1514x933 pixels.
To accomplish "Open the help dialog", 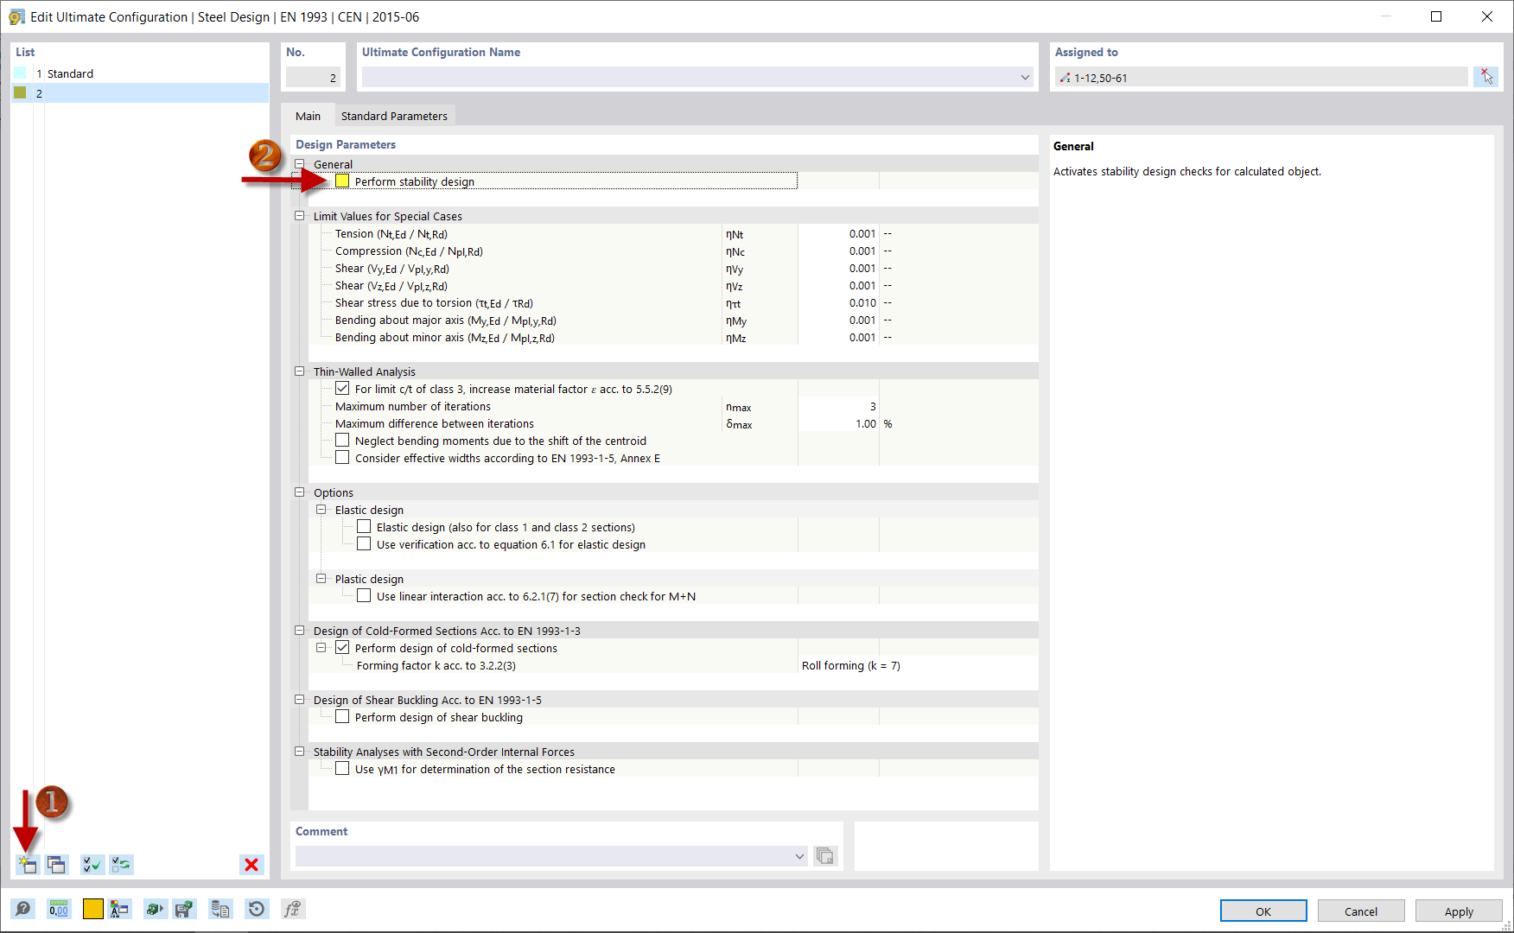I will click(23, 909).
